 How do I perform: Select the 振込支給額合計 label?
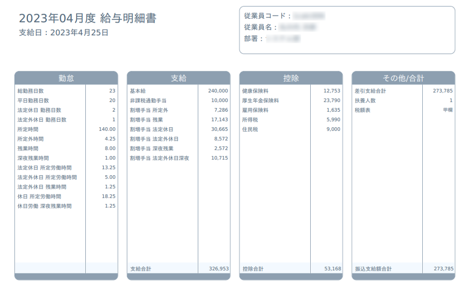point(373,269)
